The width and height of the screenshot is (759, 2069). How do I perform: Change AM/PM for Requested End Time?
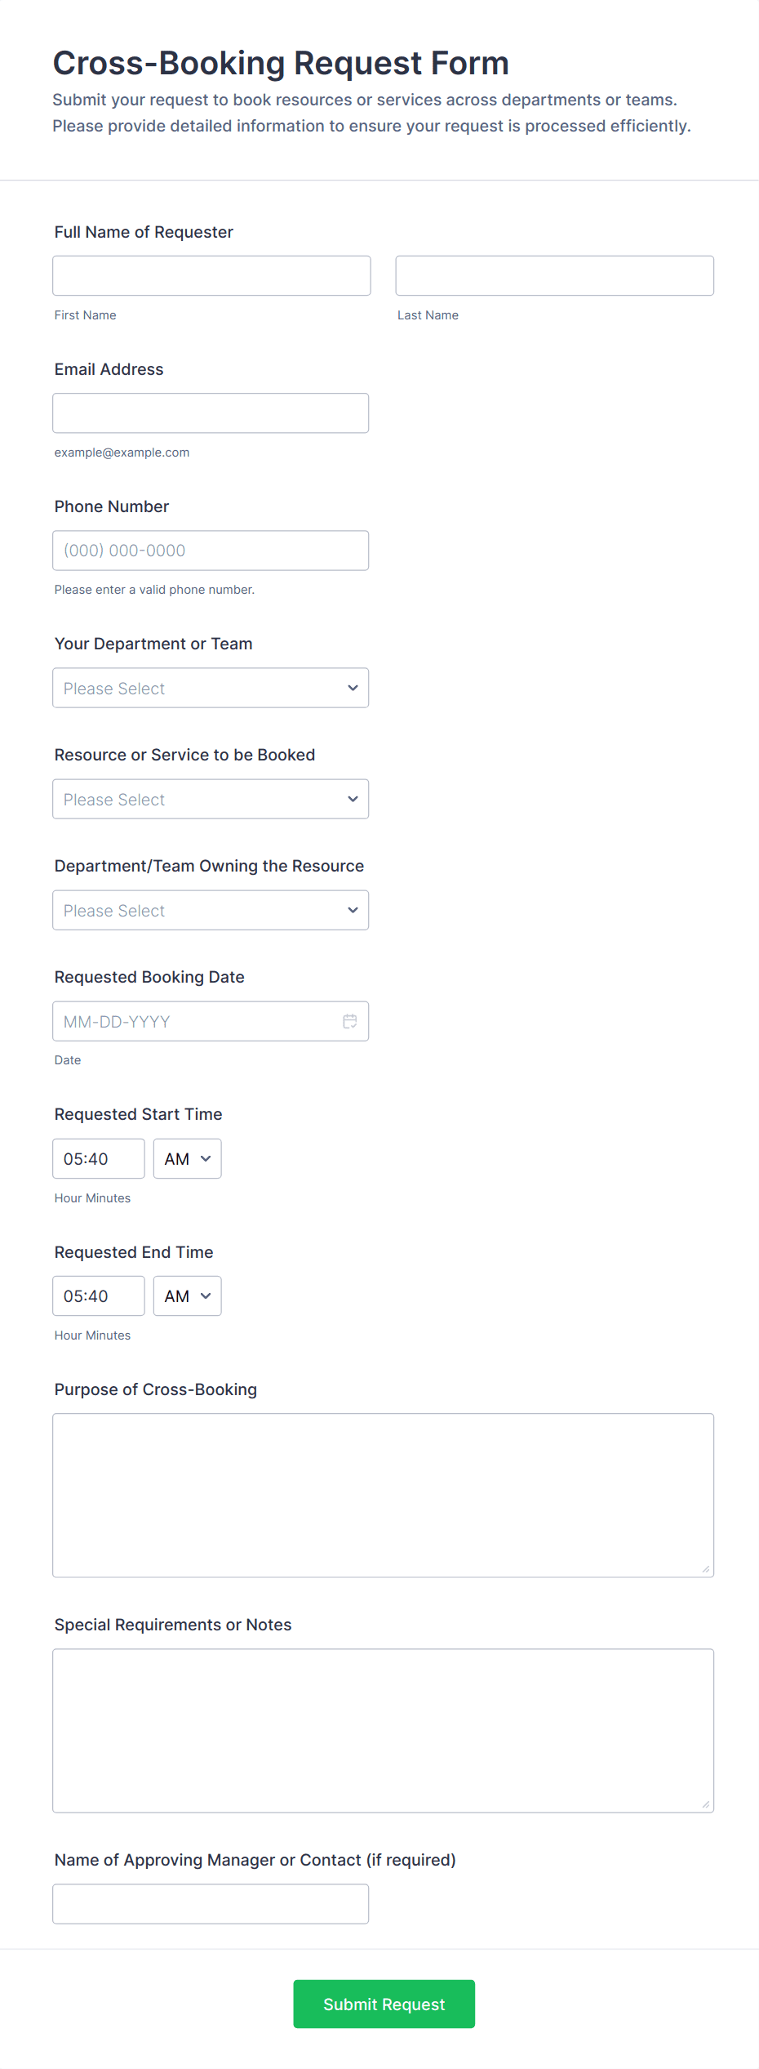[x=188, y=1295]
